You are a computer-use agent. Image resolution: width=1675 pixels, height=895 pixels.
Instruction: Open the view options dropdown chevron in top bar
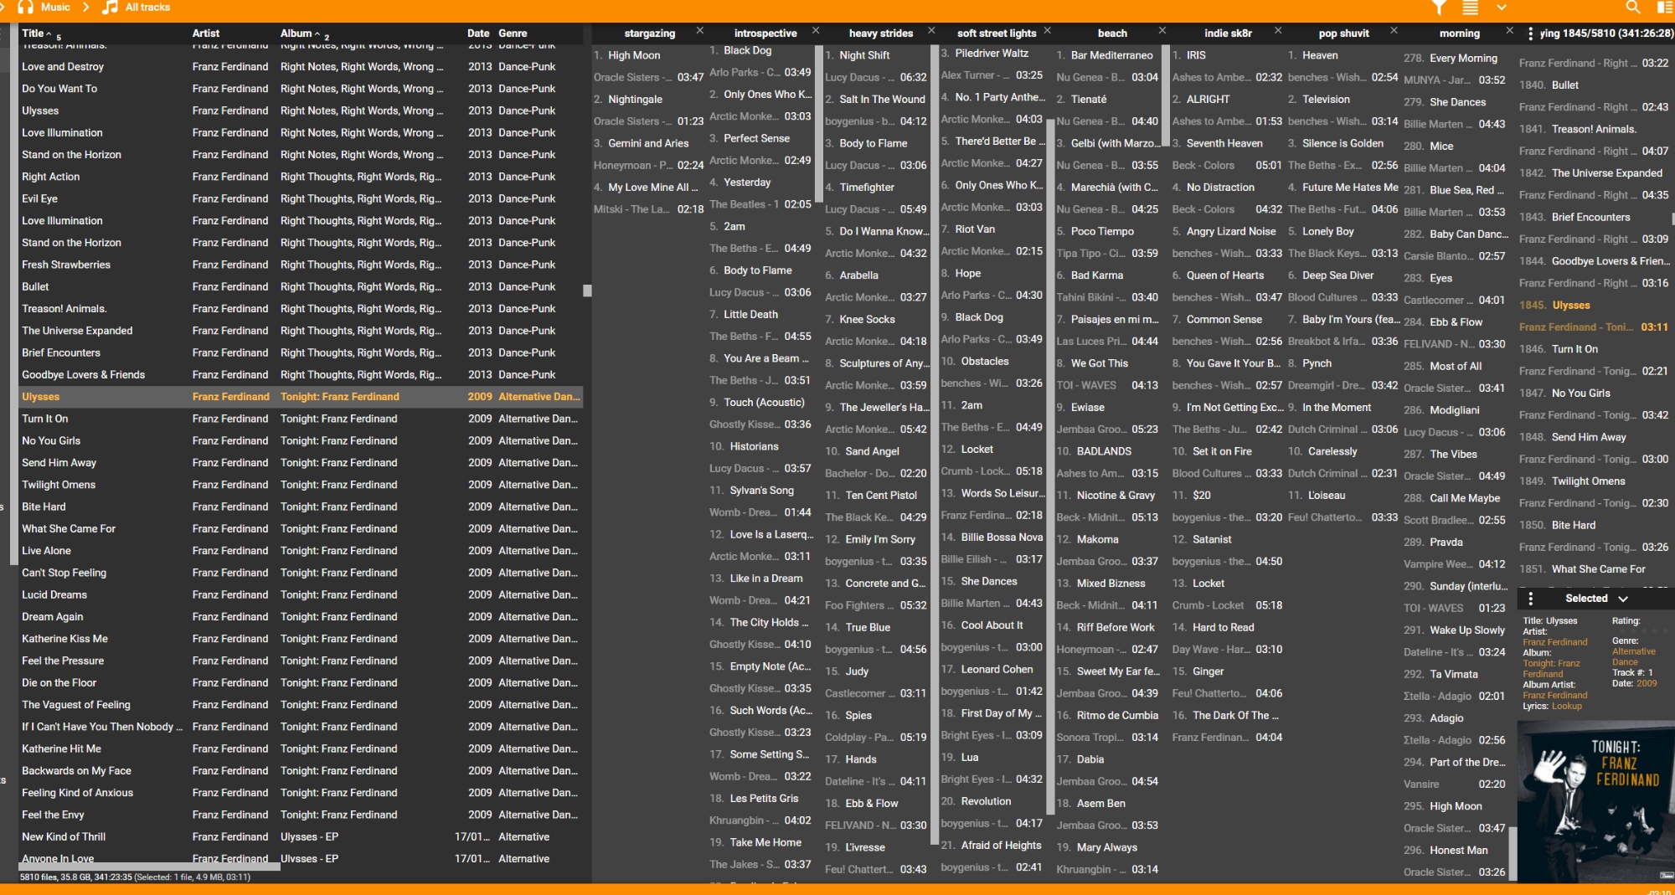point(1501,8)
